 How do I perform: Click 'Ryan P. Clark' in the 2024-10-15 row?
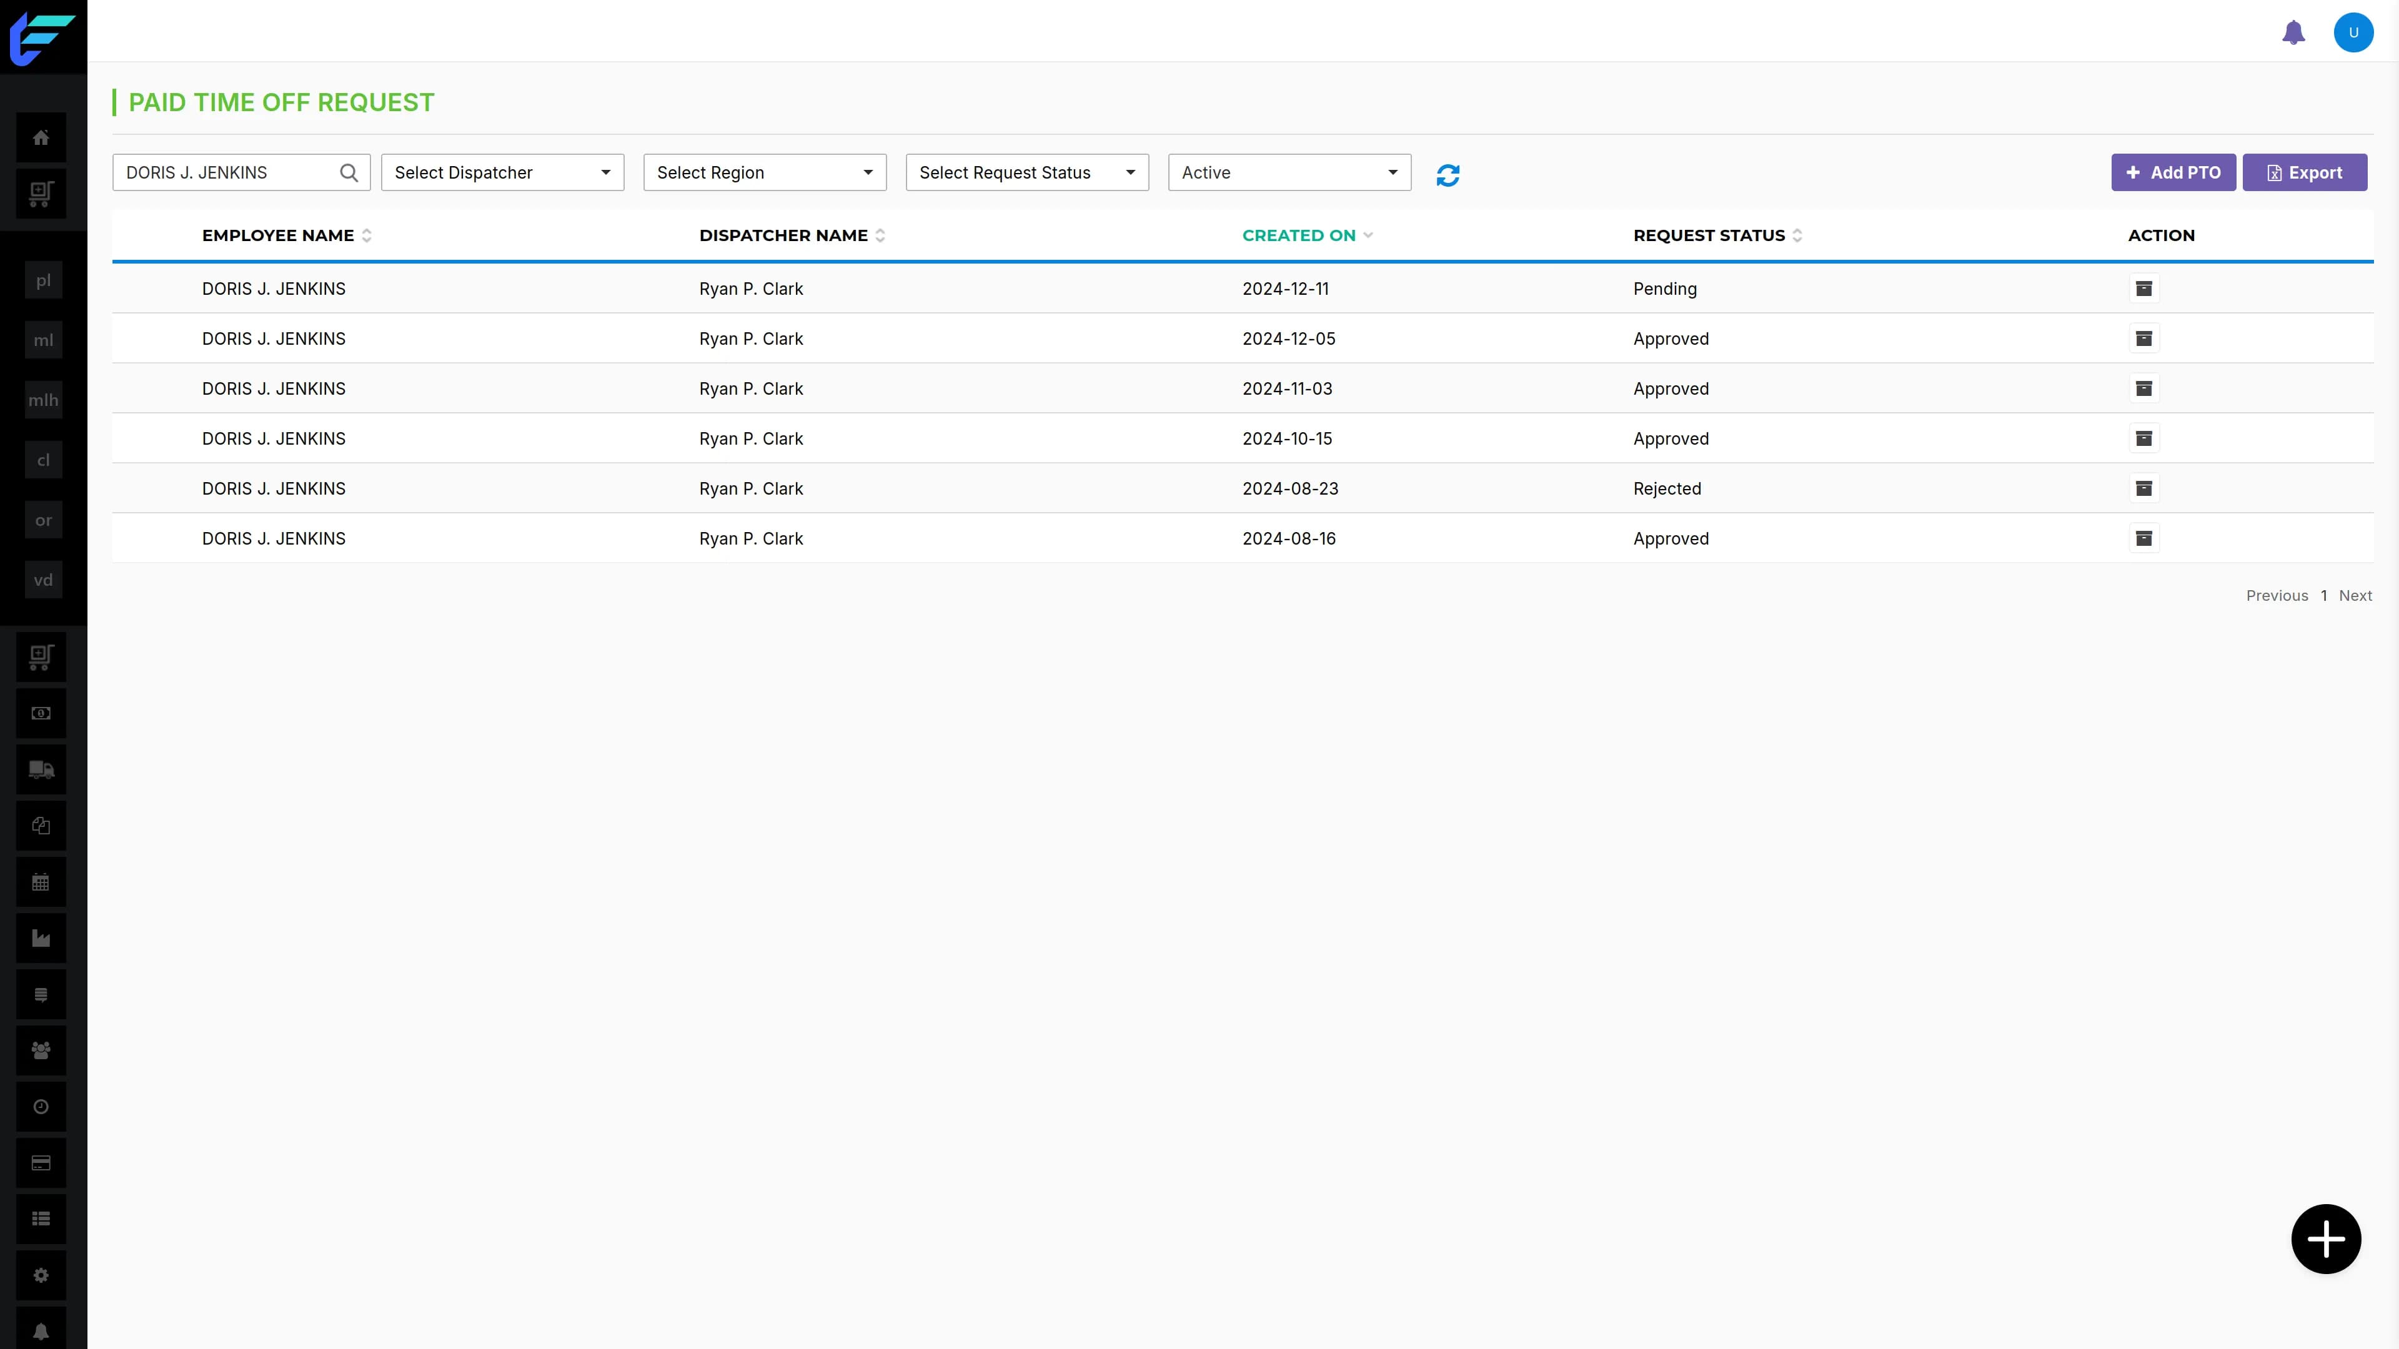(x=750, y=438)
